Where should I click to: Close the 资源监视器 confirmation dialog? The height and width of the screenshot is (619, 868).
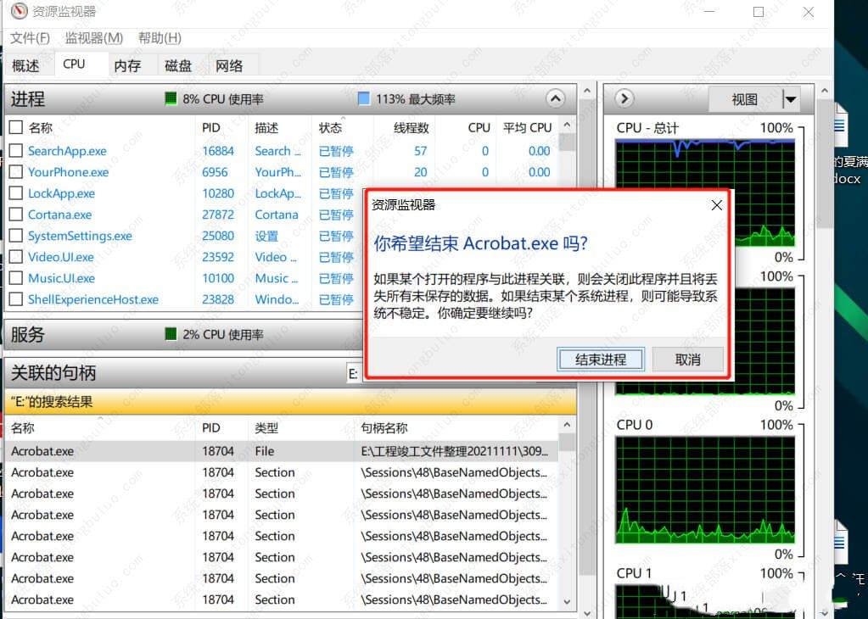[x=716, y=205]
